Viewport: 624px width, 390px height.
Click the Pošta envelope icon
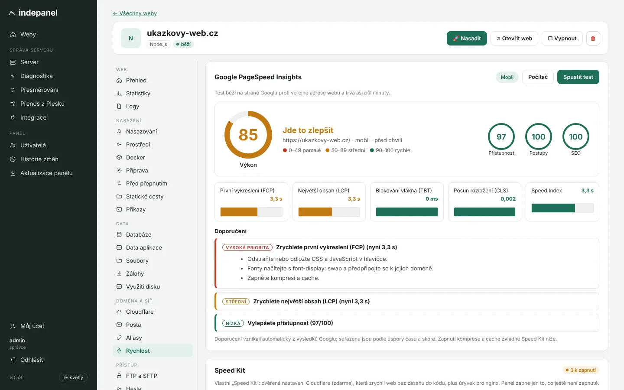tap(119, 325)
